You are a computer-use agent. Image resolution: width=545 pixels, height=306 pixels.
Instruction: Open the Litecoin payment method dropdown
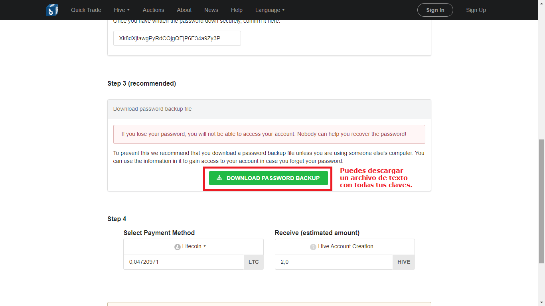(x=194, y=247)
